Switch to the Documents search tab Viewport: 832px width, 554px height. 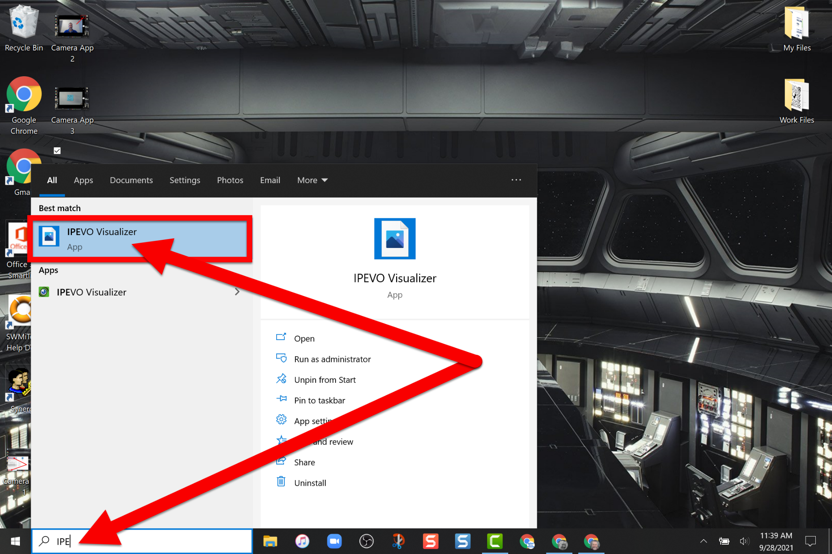pyautogui.click(x=131, y=180)
